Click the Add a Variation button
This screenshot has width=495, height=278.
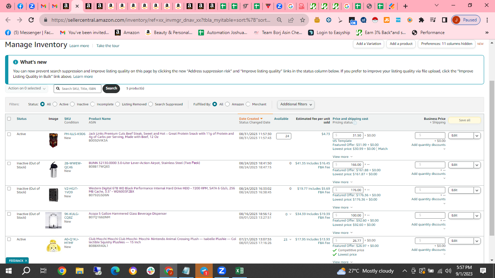click(369, 44)
